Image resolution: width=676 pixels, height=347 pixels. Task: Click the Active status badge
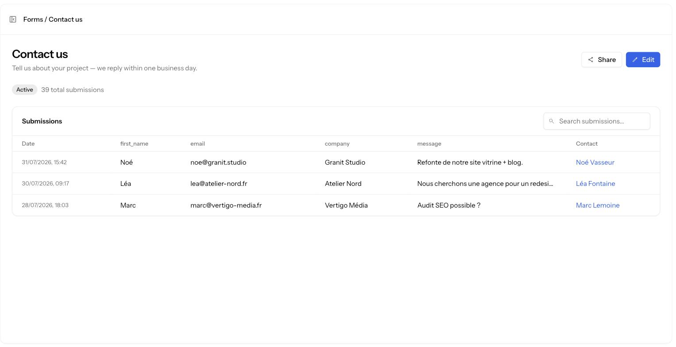[25, 90]
